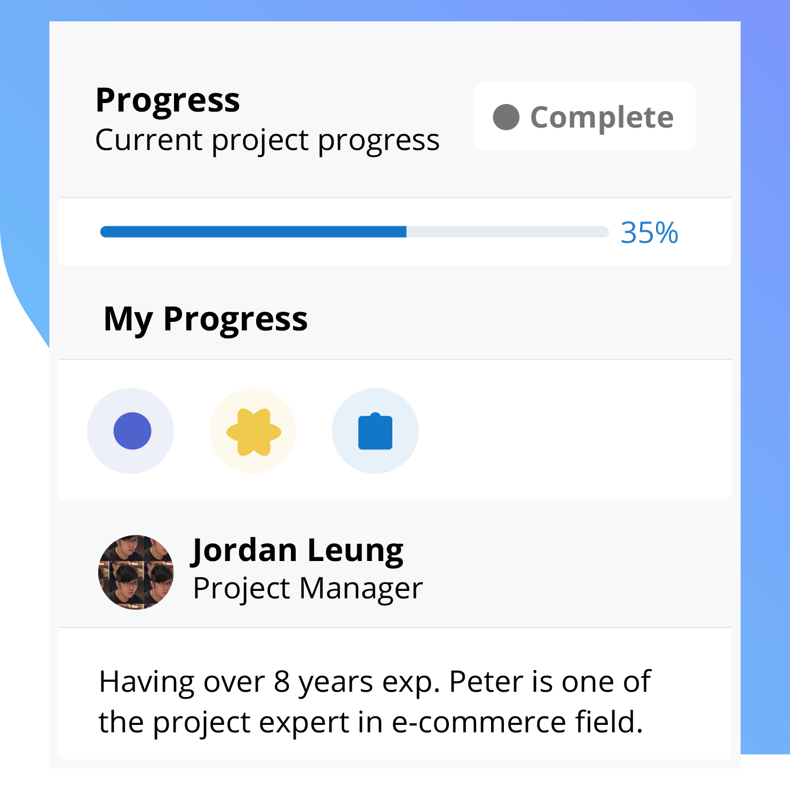Screen dimensions: 790x790
Task: Click the bold Progress heading
Action: coord(168,100)
